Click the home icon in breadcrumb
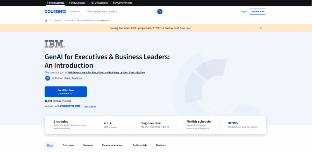The image size is (312, 152). (x=46, y=20)
